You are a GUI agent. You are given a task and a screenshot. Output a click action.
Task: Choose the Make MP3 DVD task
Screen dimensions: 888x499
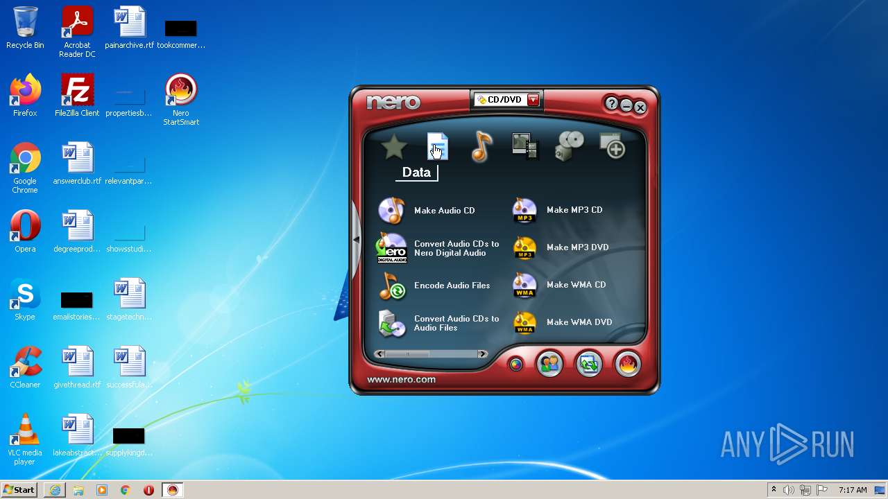point(561,247)
